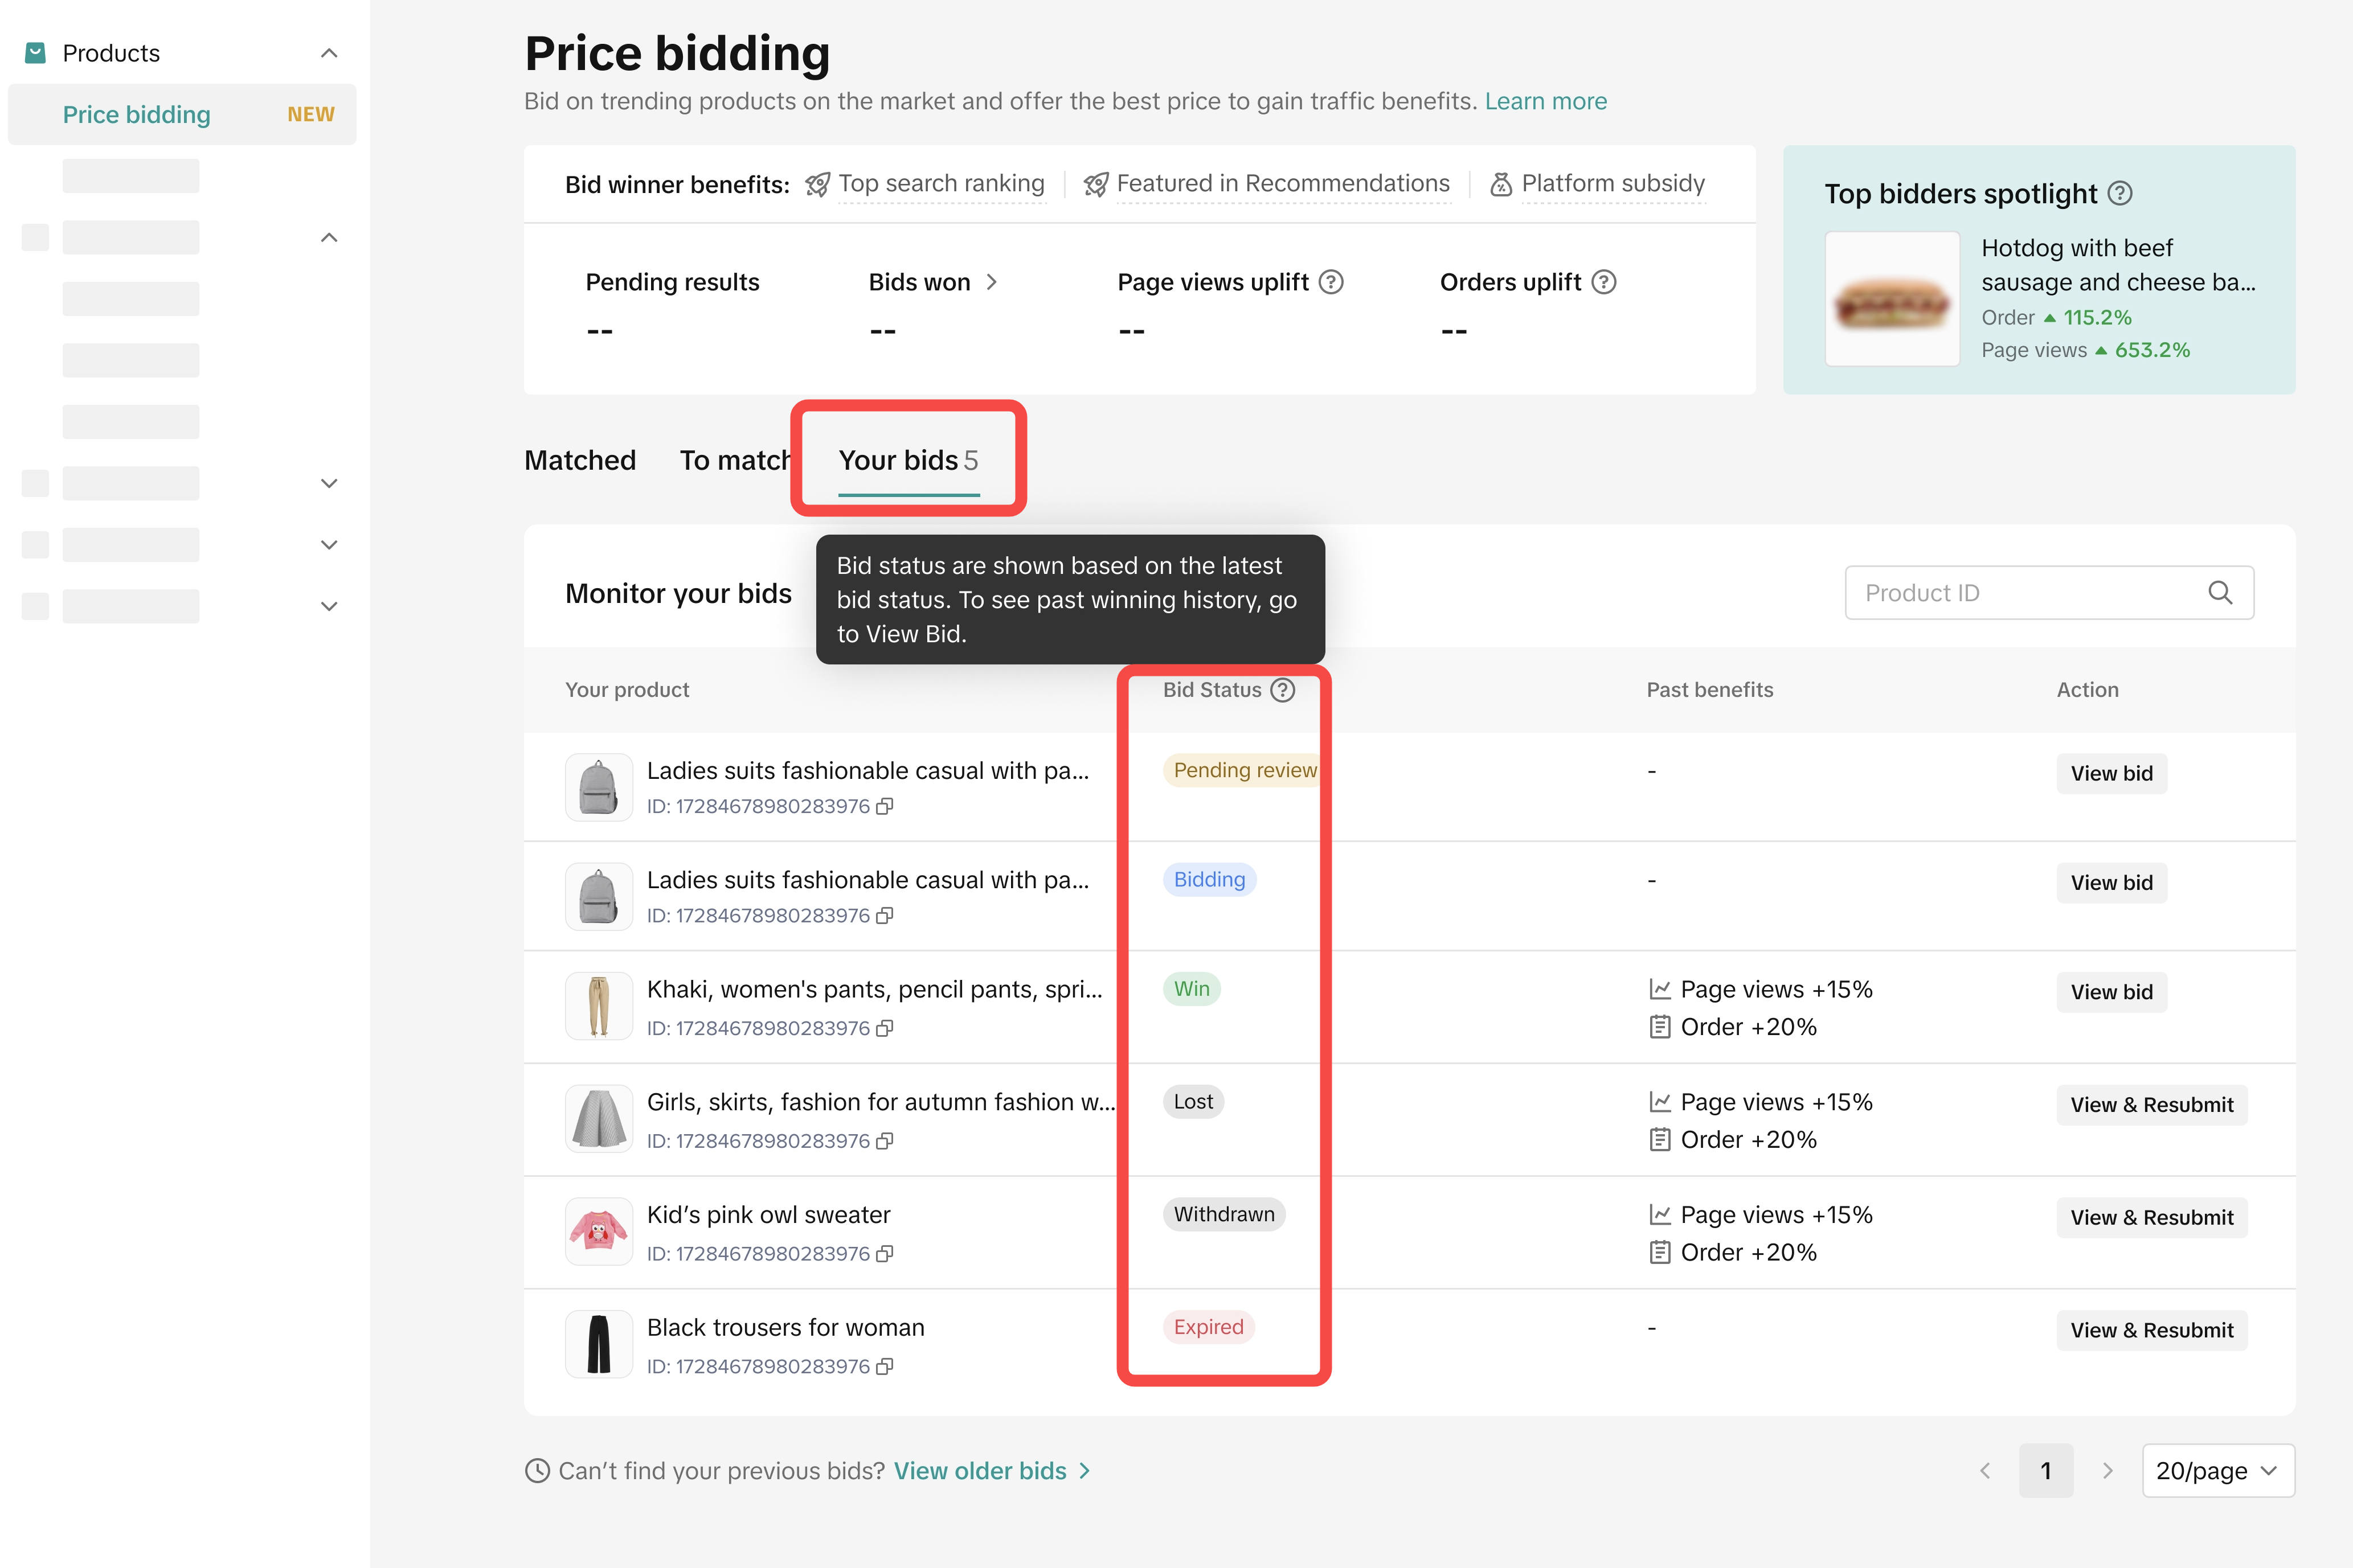Click the Hotdog spotlight product thumbnail
The height and width of the screenshot is (1568, 2353).
point(1892,299)
